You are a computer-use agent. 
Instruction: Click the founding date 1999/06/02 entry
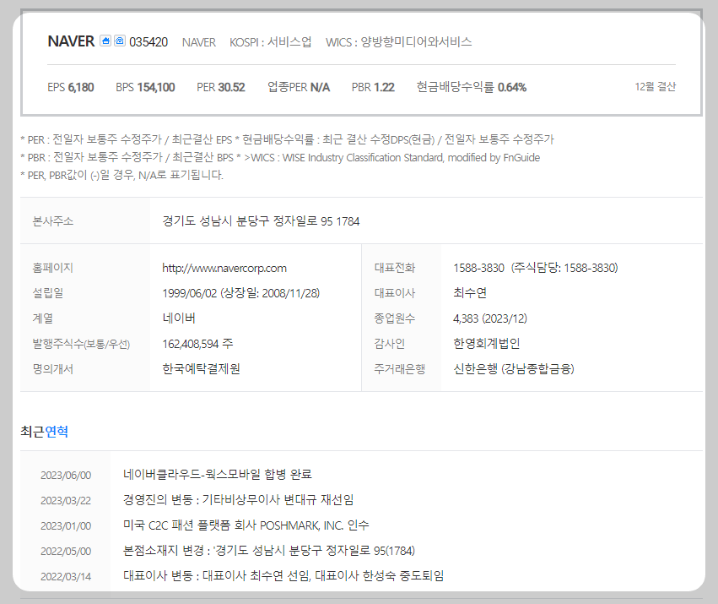240,293
